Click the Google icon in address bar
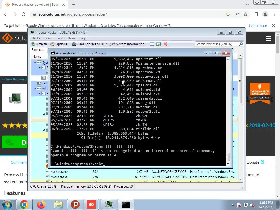 pyautogui.click(x=228, y=14)
